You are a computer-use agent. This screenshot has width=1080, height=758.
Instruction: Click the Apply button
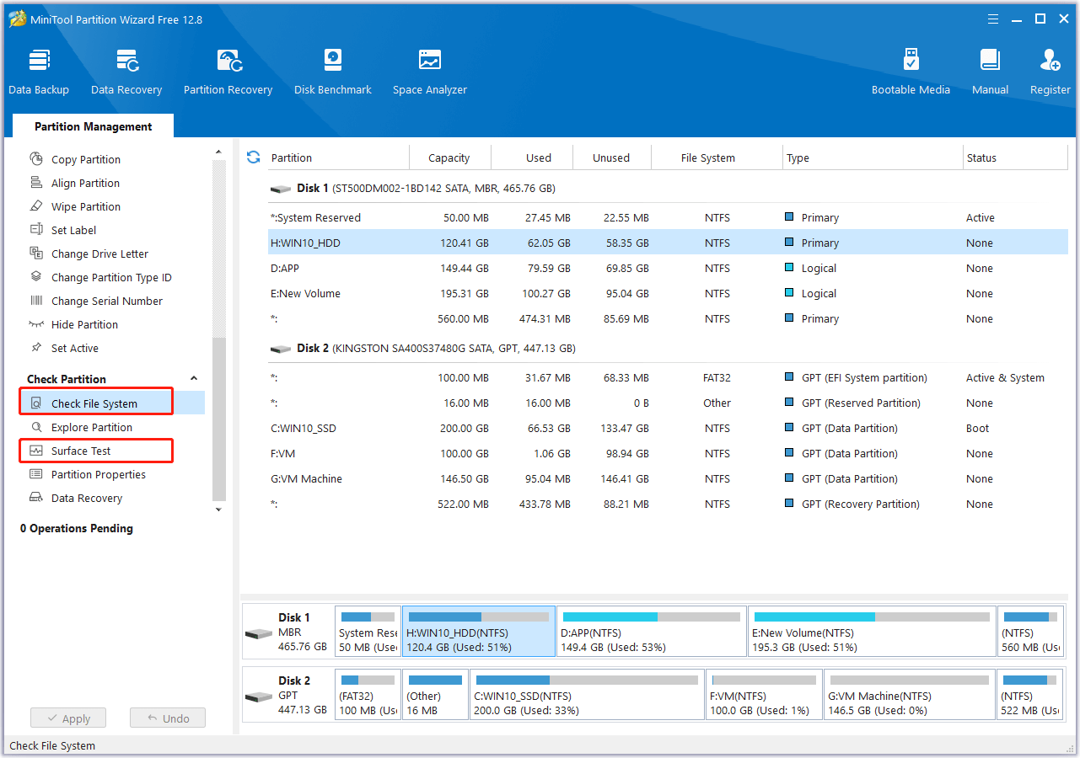(x=68, y=718)
